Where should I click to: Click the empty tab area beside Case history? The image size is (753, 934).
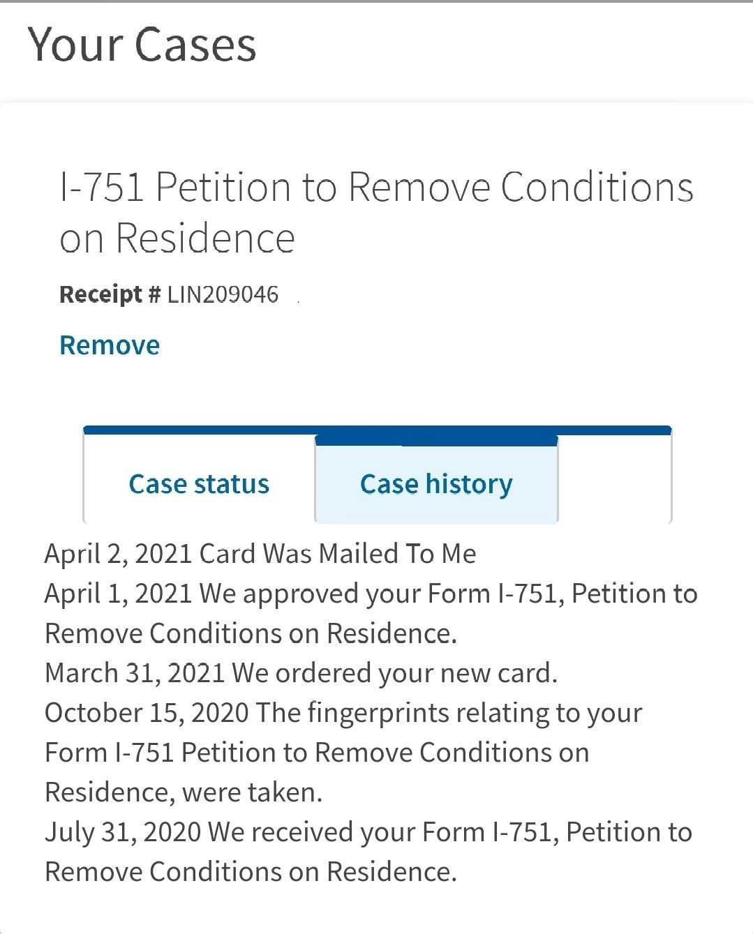tap(614, 479)
